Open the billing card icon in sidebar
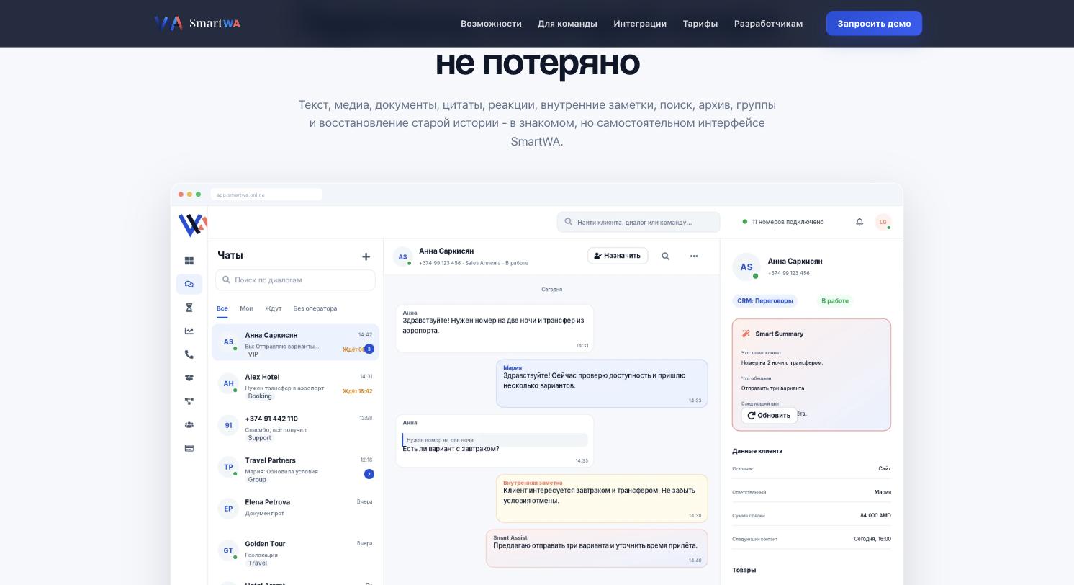Viewport: 1074px width, 585px height. click(x=189, y=448)
